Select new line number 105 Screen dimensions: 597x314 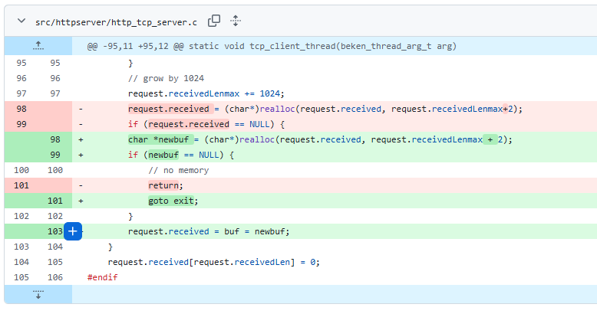coord(55,262)
